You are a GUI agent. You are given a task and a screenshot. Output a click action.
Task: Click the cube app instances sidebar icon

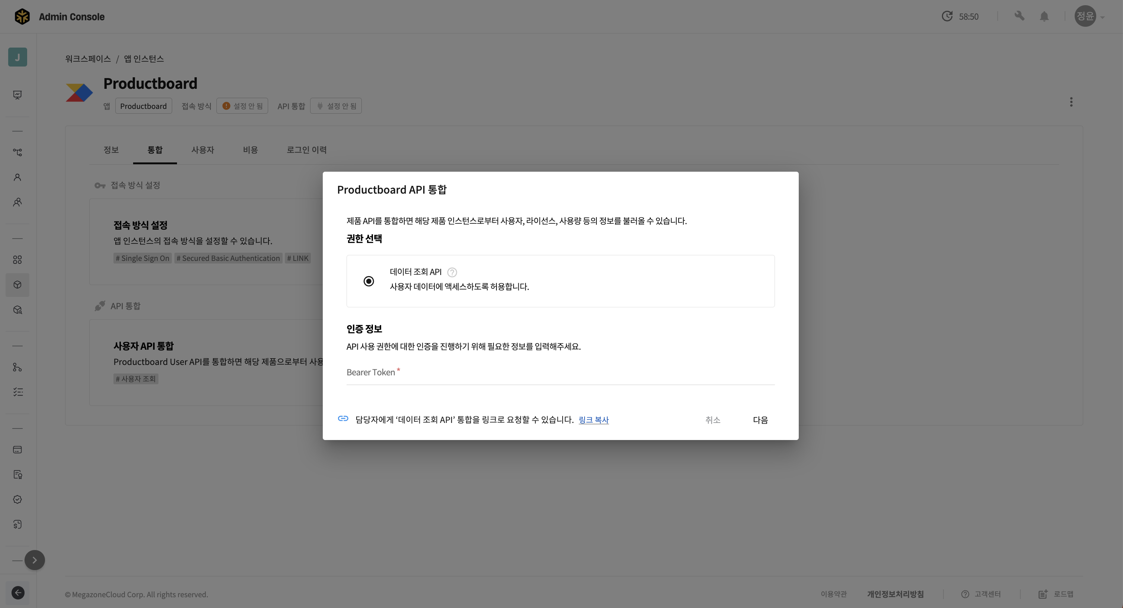(17, 285)
